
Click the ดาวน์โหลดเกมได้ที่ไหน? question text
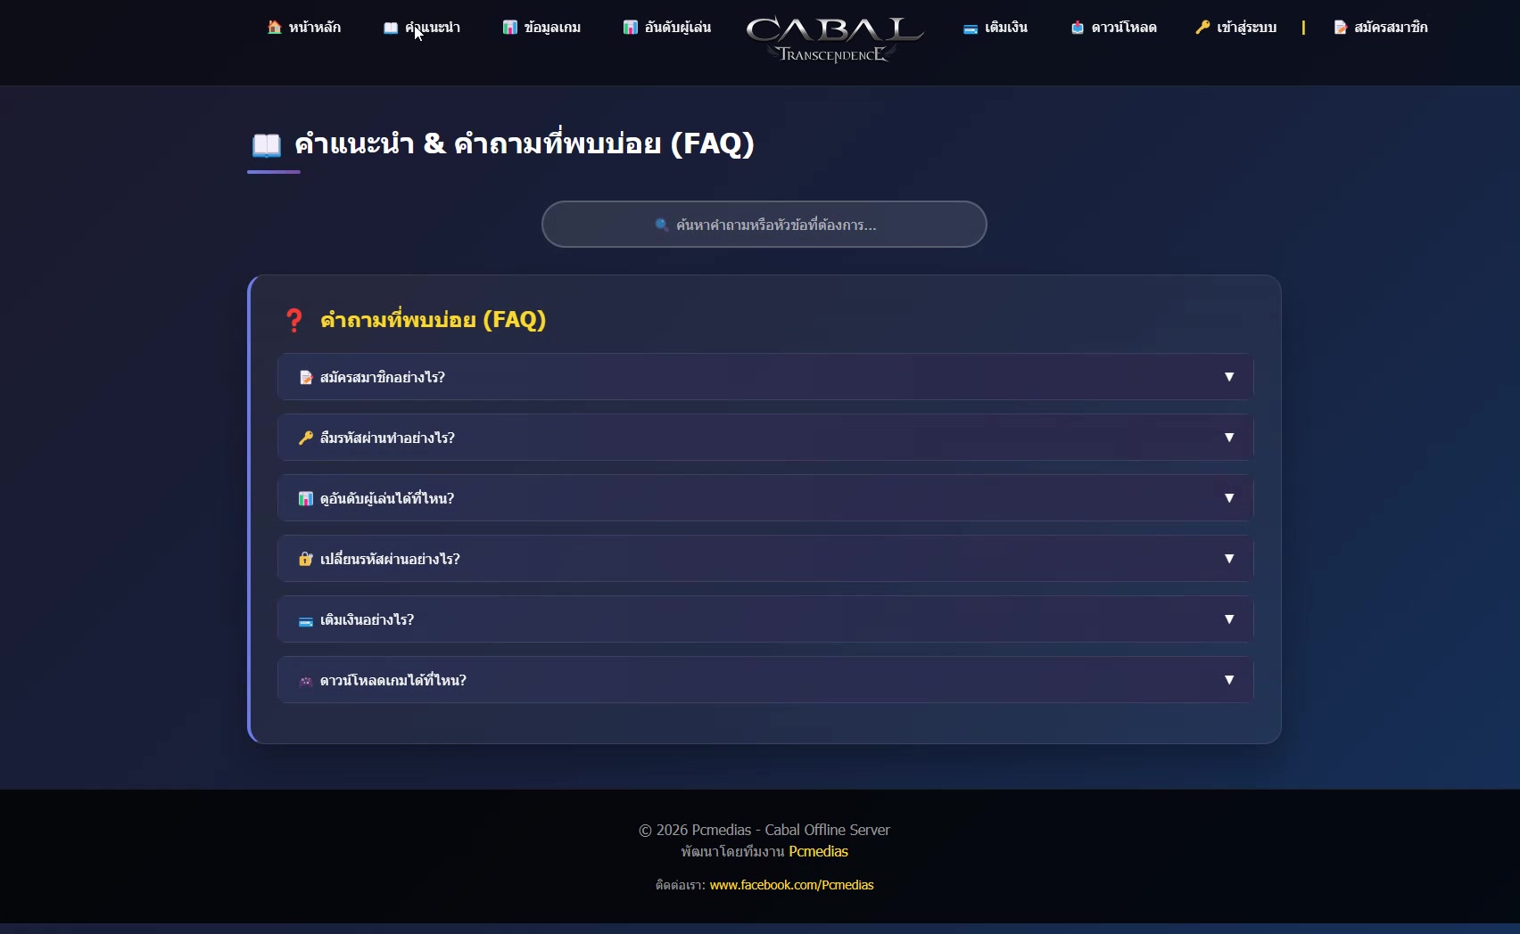(x=393, y=681)
